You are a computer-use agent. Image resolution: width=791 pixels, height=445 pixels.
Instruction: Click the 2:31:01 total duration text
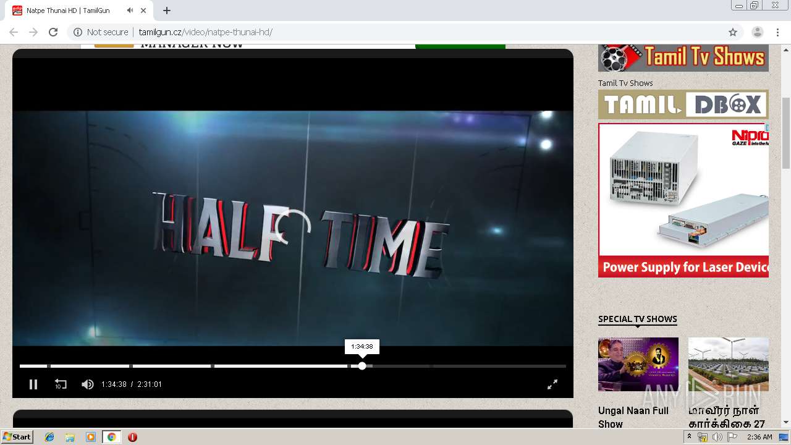pos(150,384)
